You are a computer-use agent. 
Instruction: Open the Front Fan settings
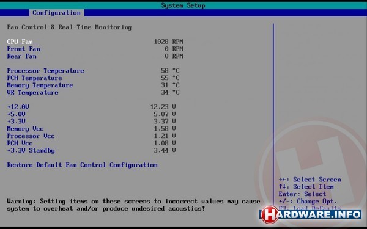click(23, 49)
